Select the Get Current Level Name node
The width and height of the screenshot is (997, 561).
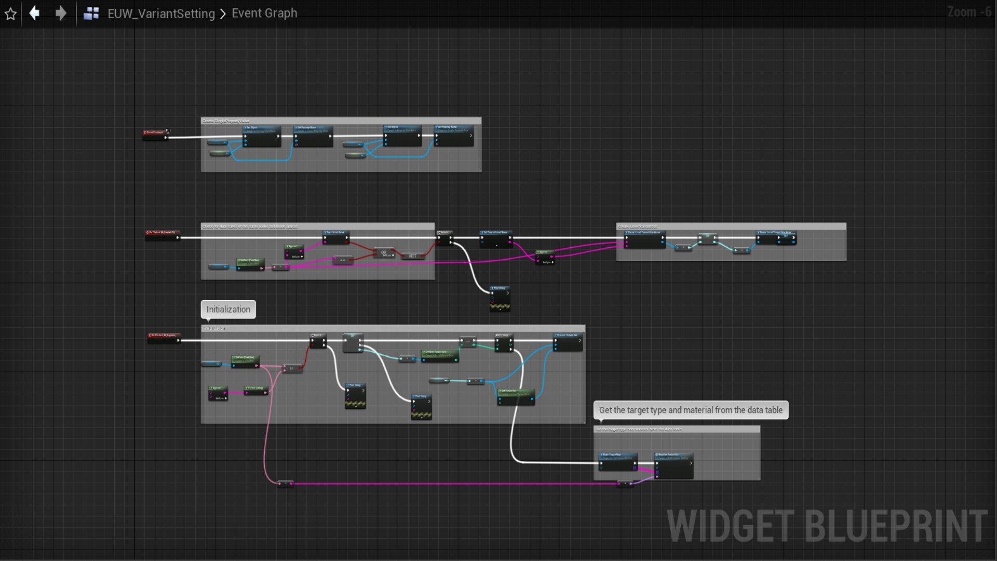[496, 239]
